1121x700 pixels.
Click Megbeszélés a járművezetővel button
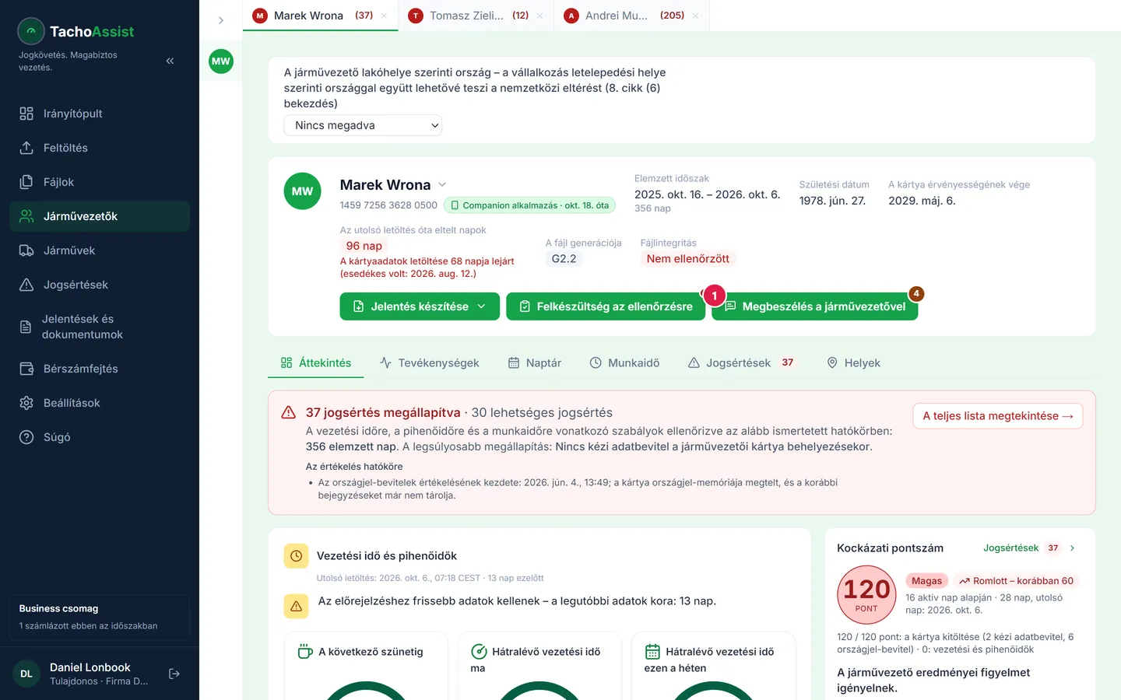pos(814,306)
